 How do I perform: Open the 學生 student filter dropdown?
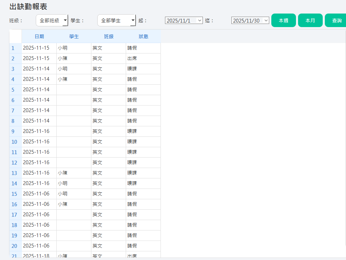pyautogui.click(x=116, y=20)
